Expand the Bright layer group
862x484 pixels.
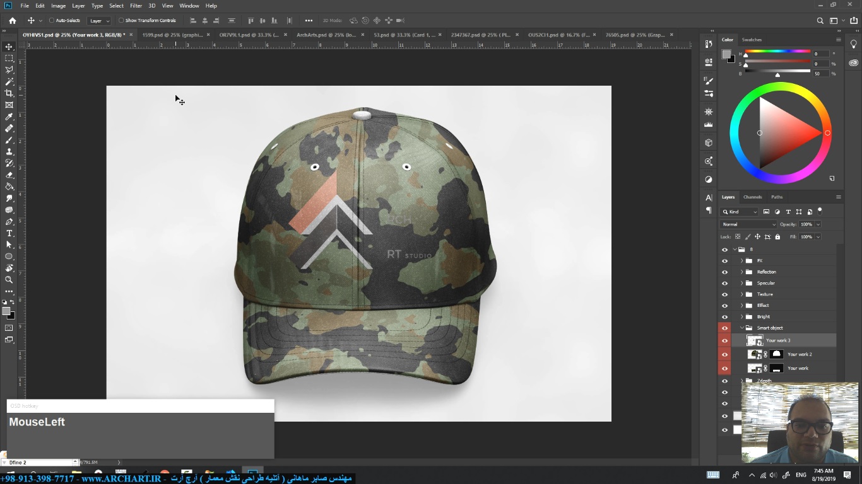click(742, 317)
